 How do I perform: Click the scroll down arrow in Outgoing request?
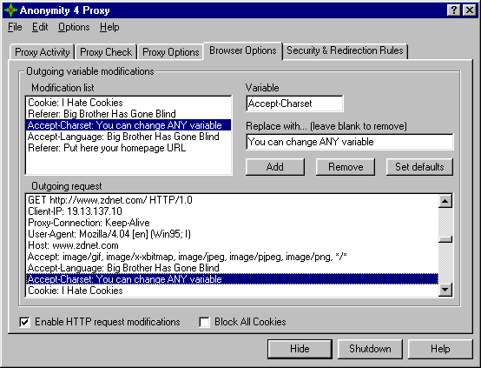[x=445, y=290]
